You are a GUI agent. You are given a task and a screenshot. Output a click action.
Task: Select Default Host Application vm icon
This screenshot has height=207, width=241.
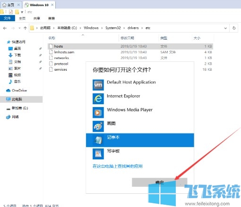pyautogui.click(x=98, y=85)
